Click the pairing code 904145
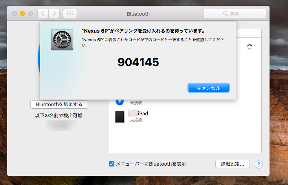Screen dimensions: 288x185 (x=138, y=62)
